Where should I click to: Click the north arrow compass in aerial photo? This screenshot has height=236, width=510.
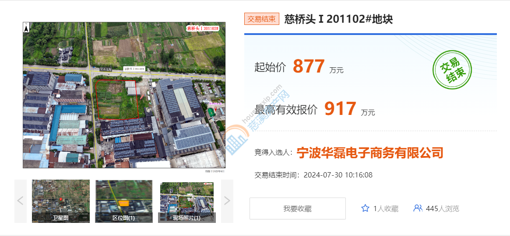27,28
